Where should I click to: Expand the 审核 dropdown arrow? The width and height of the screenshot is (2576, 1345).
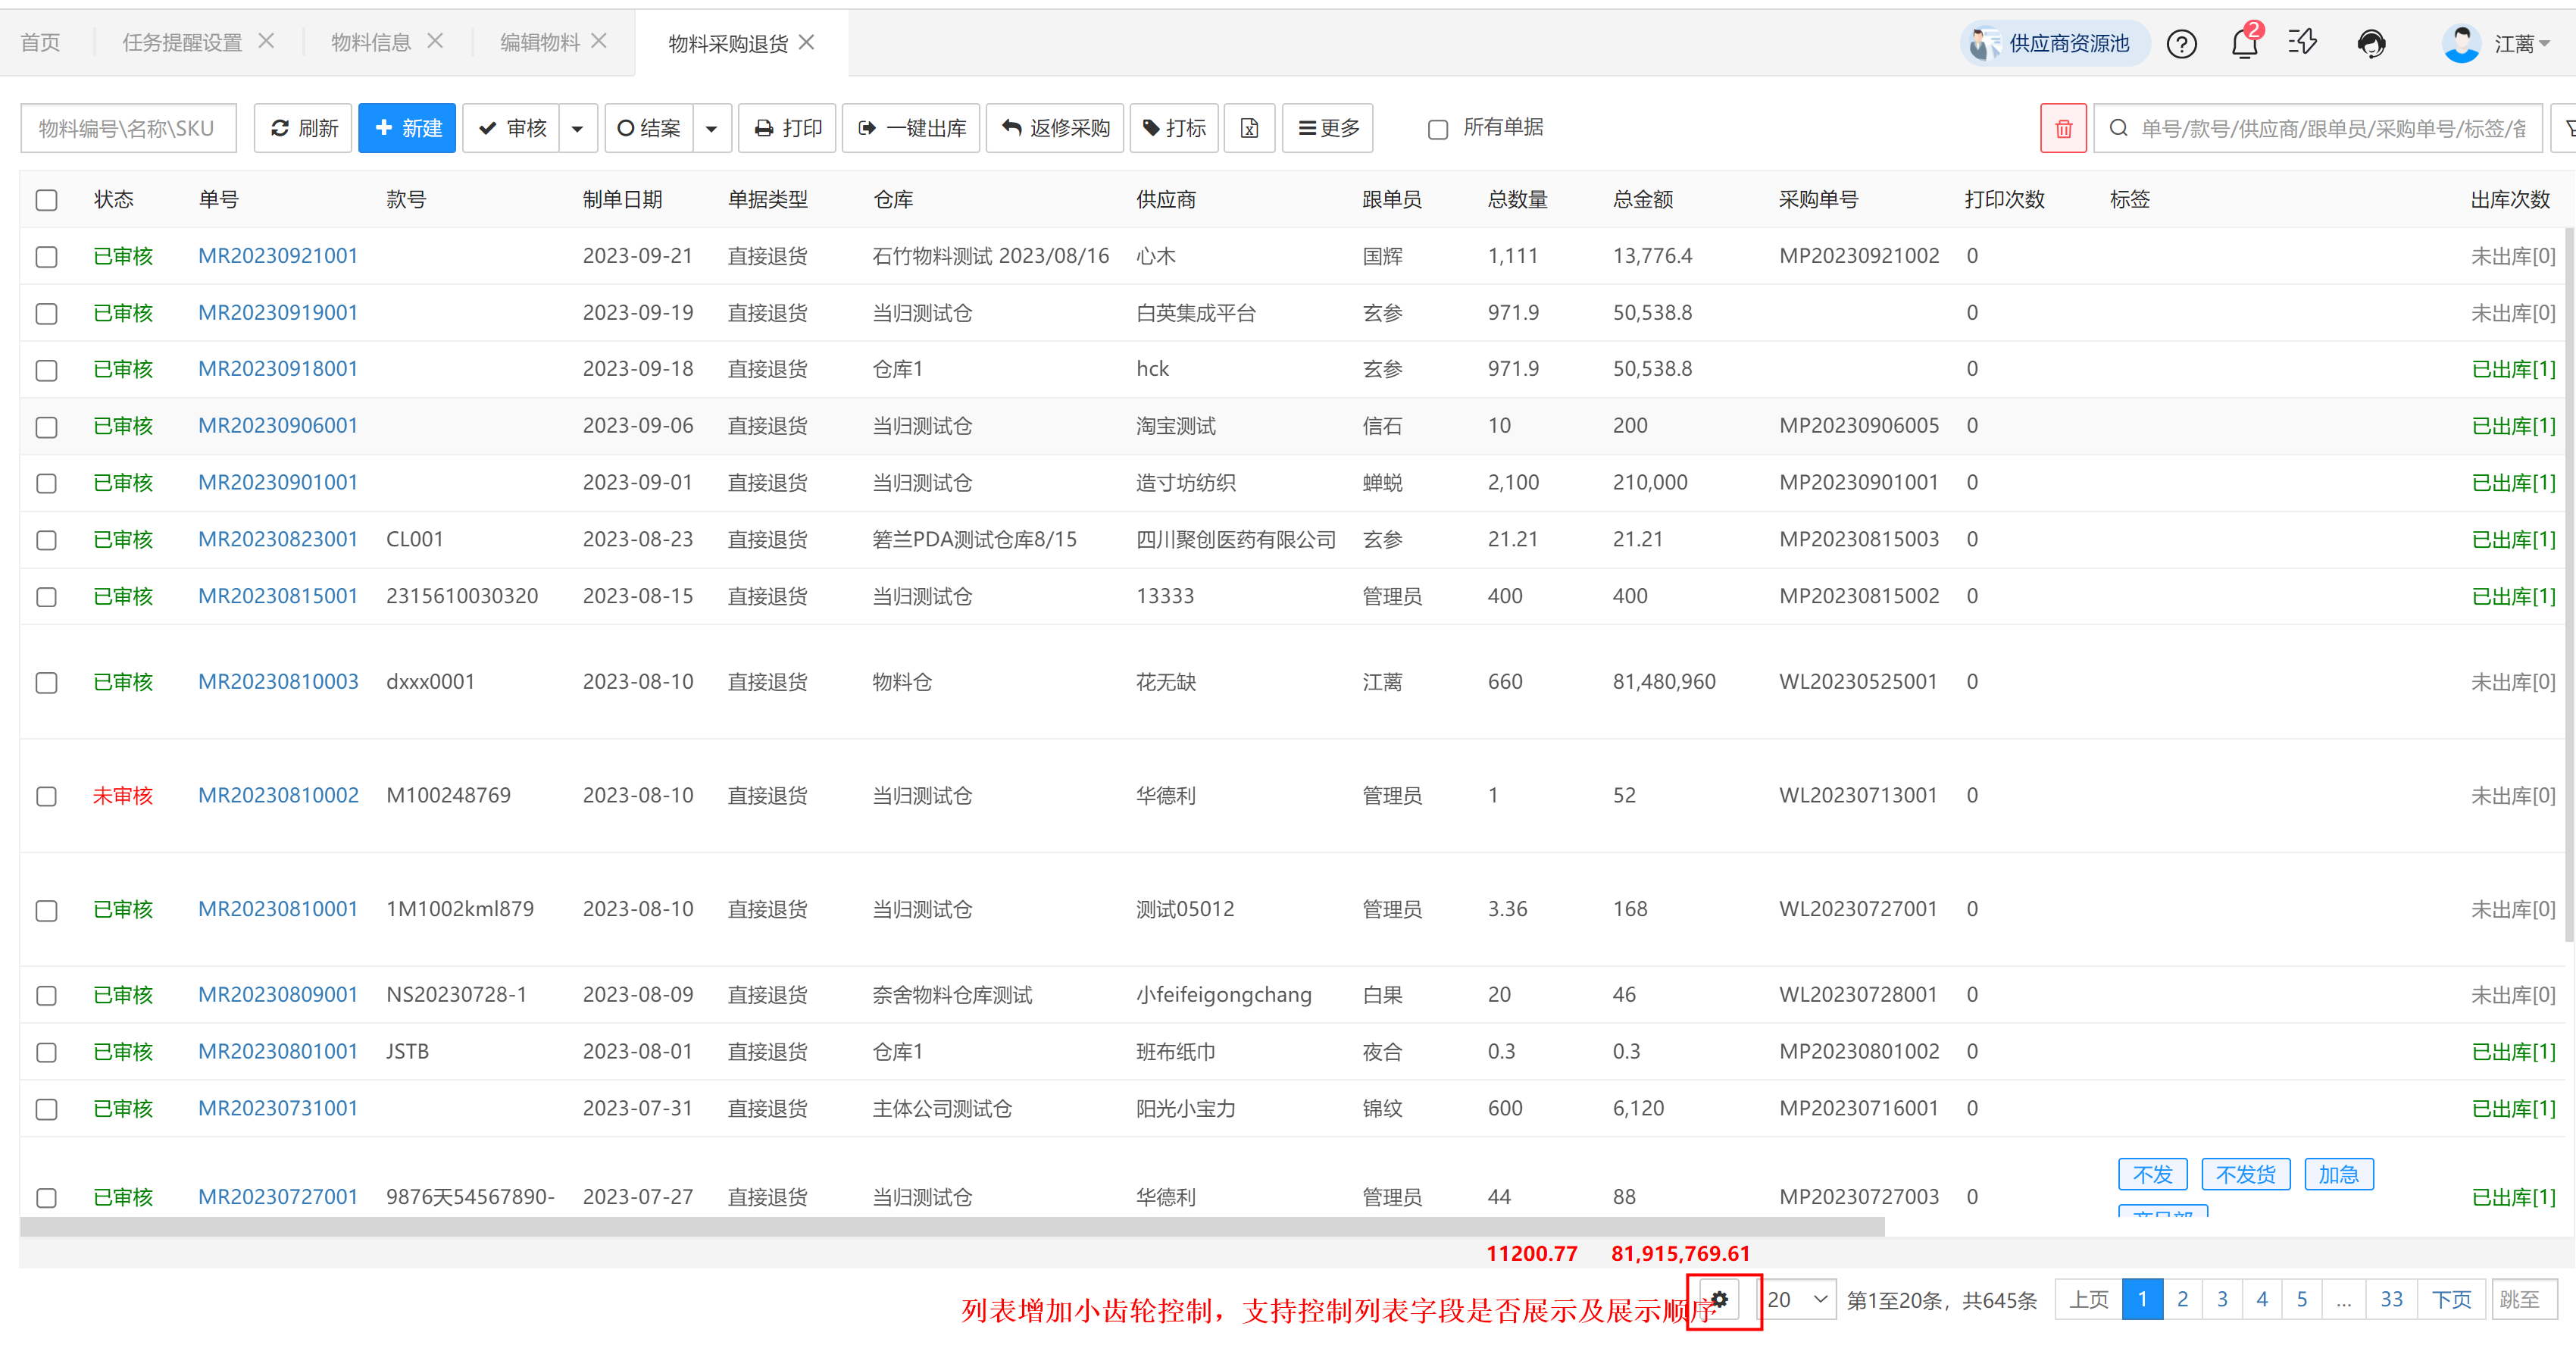[x=577, y=128]
